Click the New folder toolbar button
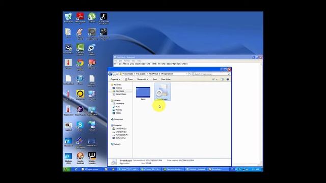Image resolution: width=326 pixels, height=183 pixels. tap(166, 79)
